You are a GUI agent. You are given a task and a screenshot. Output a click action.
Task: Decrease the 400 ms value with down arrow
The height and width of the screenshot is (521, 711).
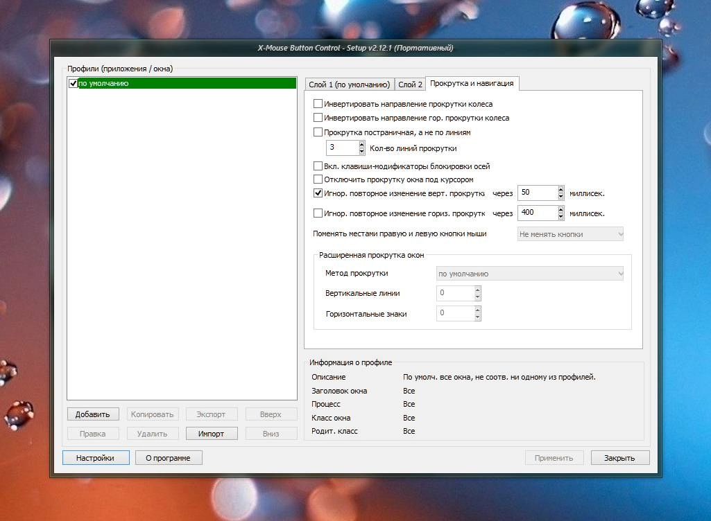[x=561, y=216]
